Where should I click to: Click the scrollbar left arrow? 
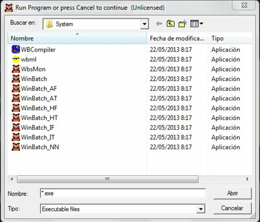click(12, 179)
